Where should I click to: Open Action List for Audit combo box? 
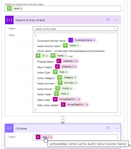point(75,29)
